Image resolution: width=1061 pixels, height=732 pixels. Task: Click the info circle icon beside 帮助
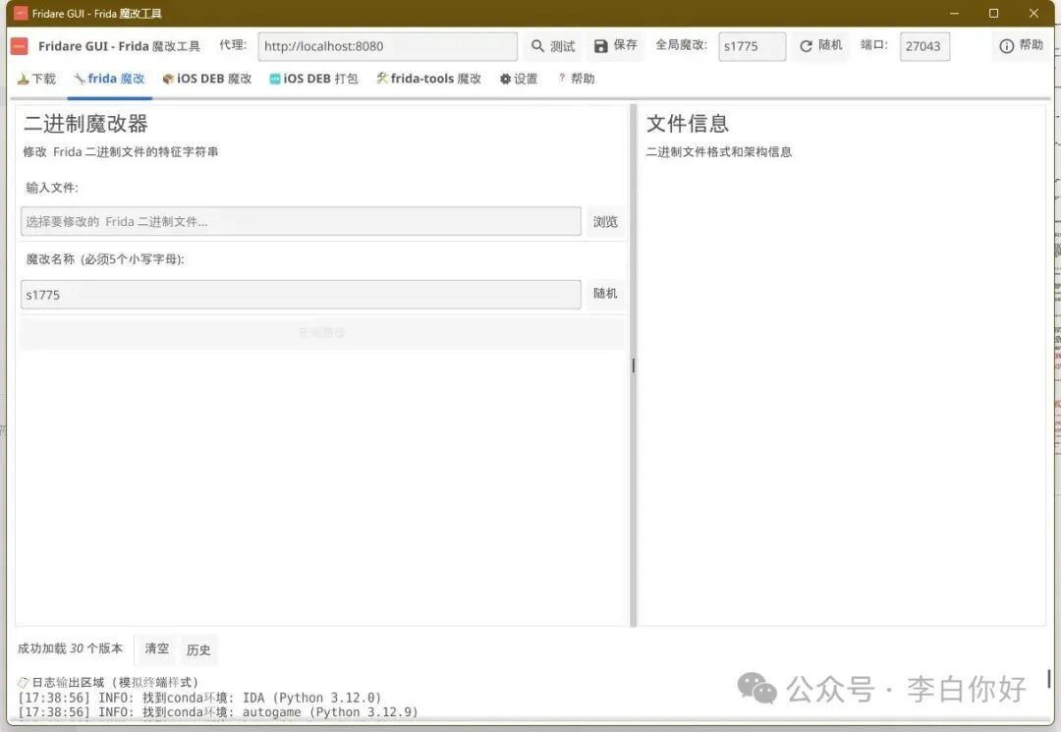pos(1006,46)
